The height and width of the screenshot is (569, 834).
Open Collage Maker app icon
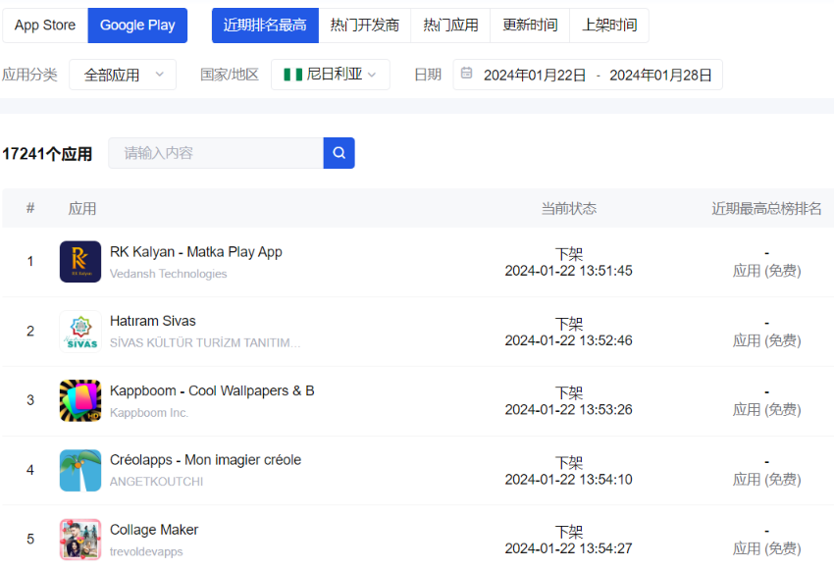tap(80, 540)
